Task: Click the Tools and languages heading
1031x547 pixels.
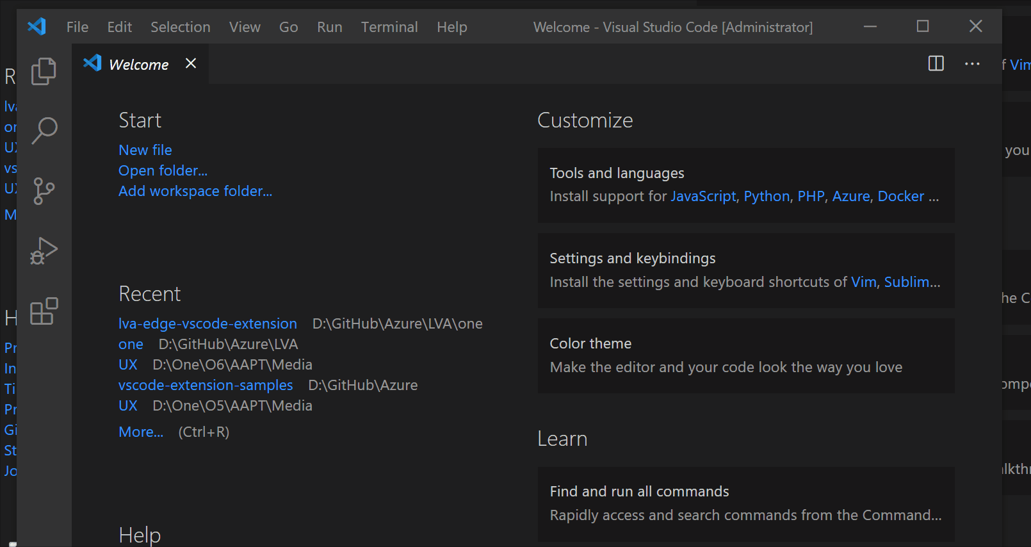Action: 617,173
